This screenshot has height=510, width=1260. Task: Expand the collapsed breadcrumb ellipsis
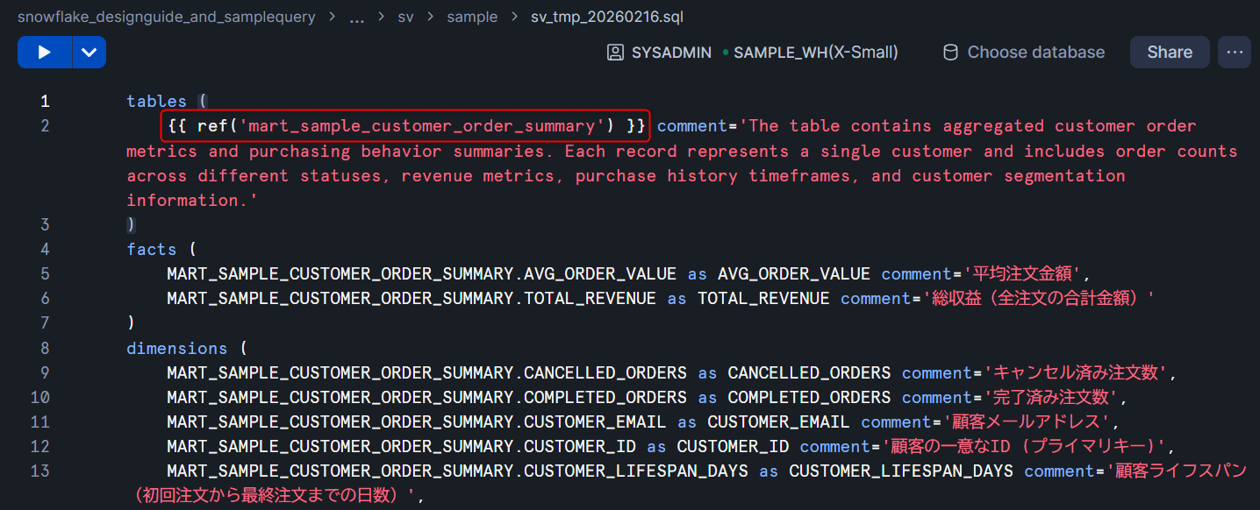[356, 17]
